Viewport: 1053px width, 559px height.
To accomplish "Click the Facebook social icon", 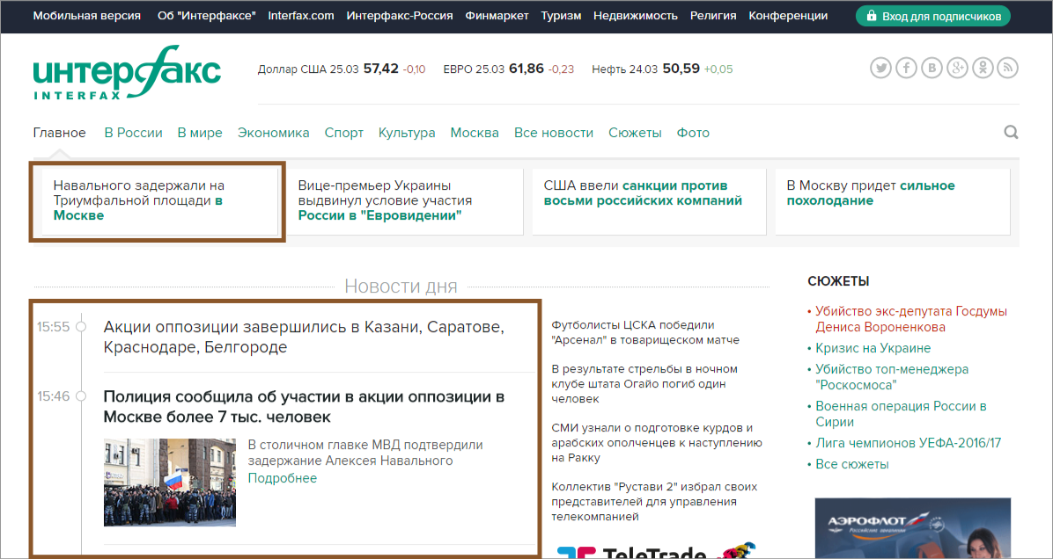I will 907,69.
